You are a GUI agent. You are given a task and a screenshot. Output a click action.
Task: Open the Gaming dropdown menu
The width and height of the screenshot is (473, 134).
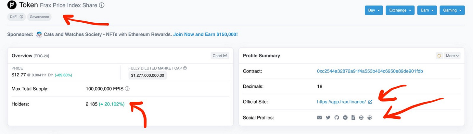pyautogui.click(x=452, y=10)
